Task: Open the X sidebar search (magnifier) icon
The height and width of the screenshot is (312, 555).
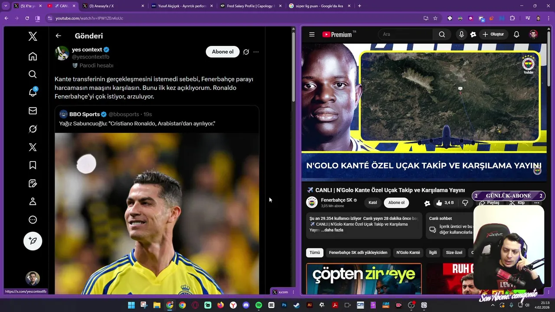Action: click(x=33, y=75)
